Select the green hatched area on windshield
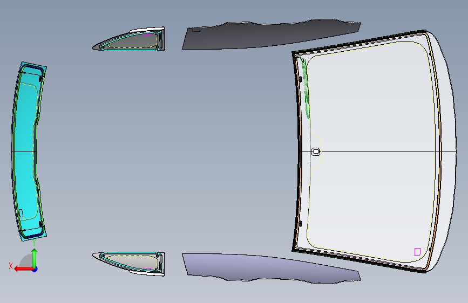Screen dimensions: 468x303 coord(306,88)
